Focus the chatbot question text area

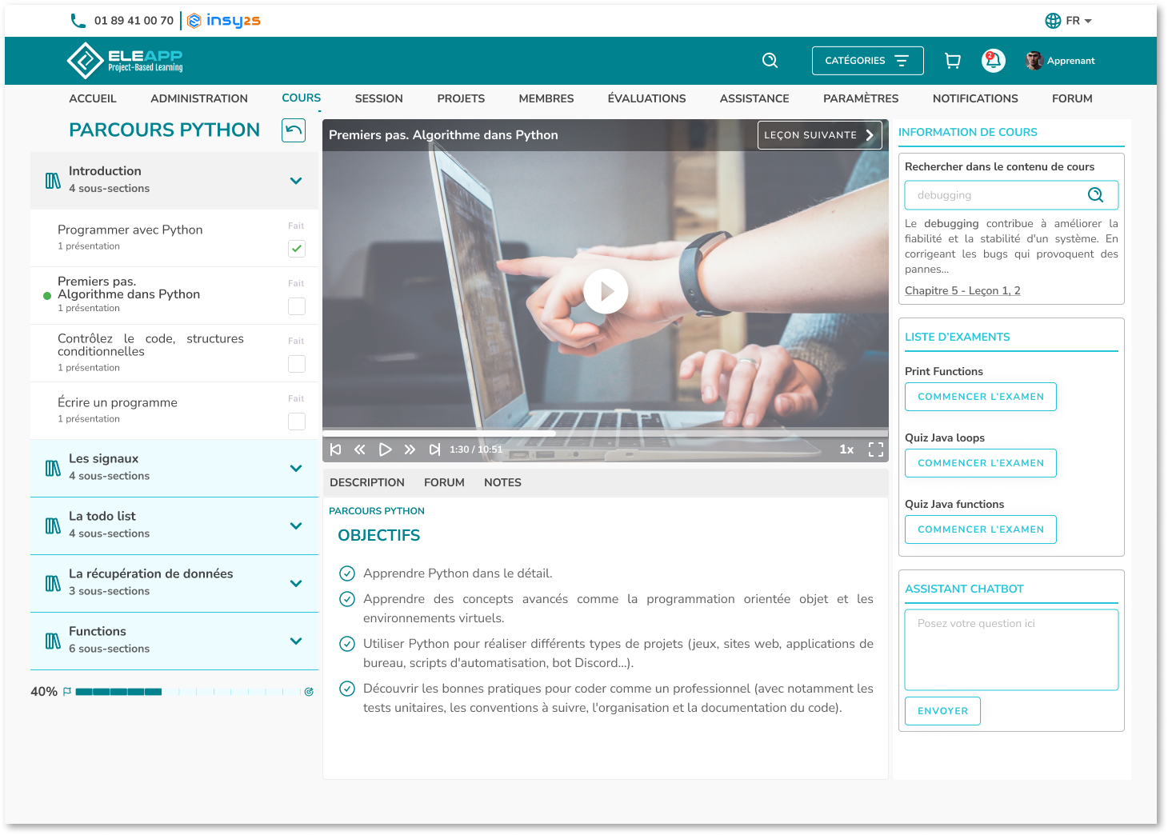point(1011,649)
